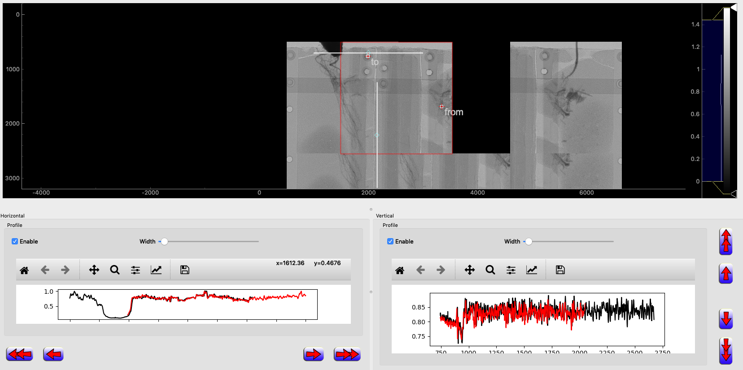Activate Zoom magnifier in Horizontal profile toolbar
Image resolution: width=743 pixels, height=370 pixels.
point(115,270)
